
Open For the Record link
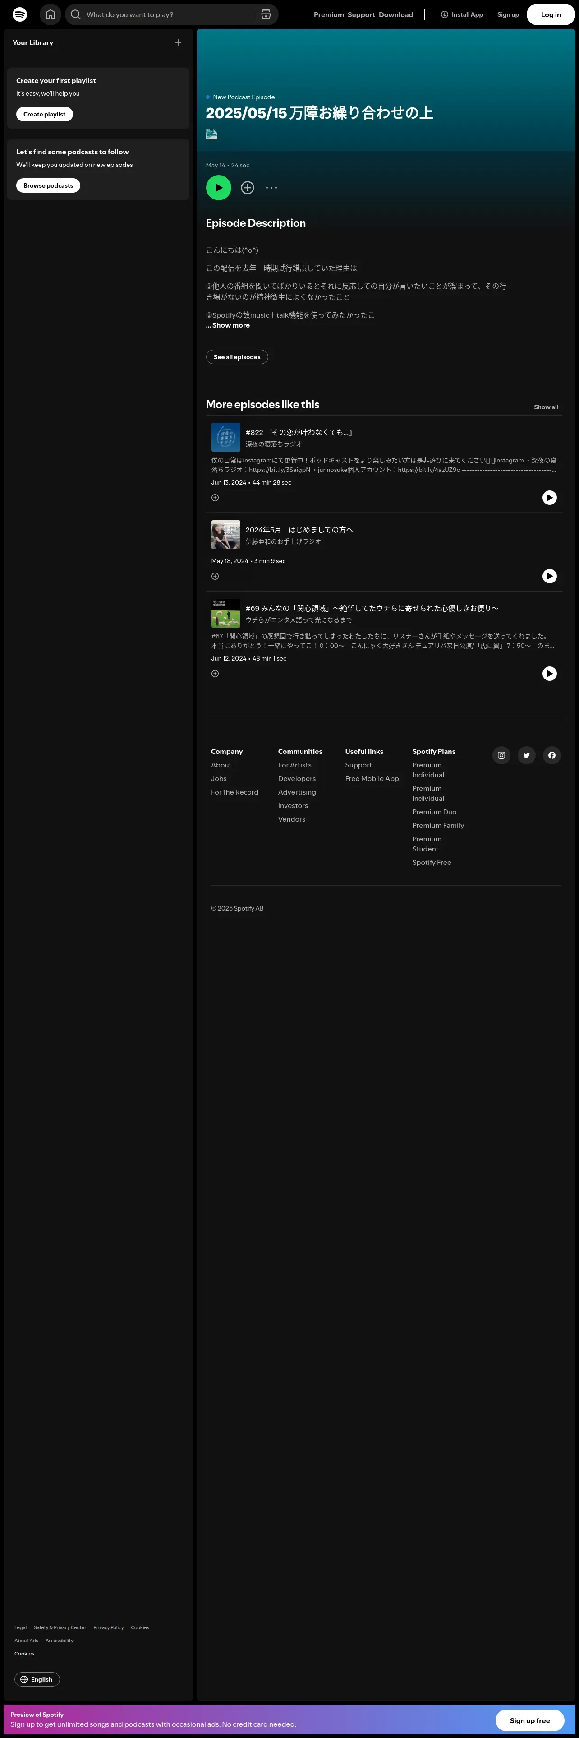coord(234,792)
